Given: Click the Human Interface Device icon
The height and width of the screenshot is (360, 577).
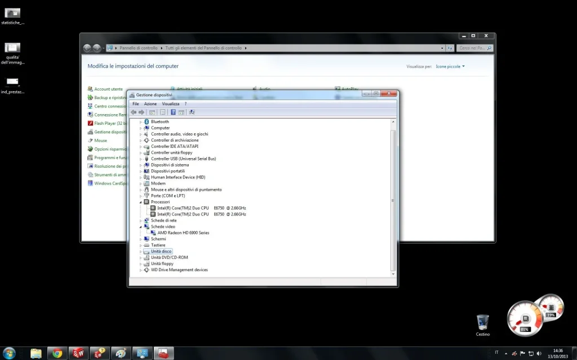Looking at the screenshot, I should pos(147,177).
